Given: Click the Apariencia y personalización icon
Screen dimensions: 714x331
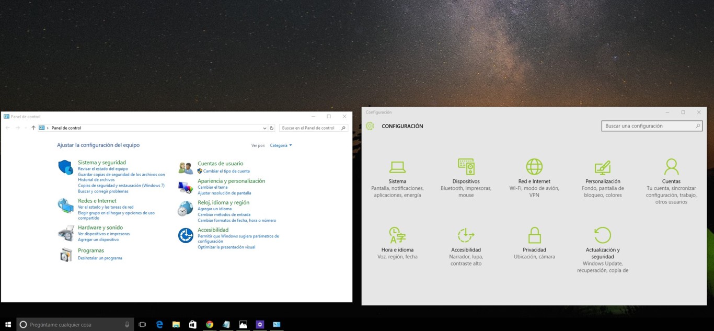Looking at the screenshot, I should [x=186, y=187].
